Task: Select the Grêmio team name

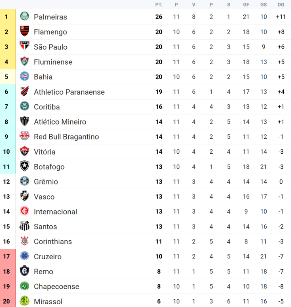Action: pyautogui.click(x=46, y=182)
